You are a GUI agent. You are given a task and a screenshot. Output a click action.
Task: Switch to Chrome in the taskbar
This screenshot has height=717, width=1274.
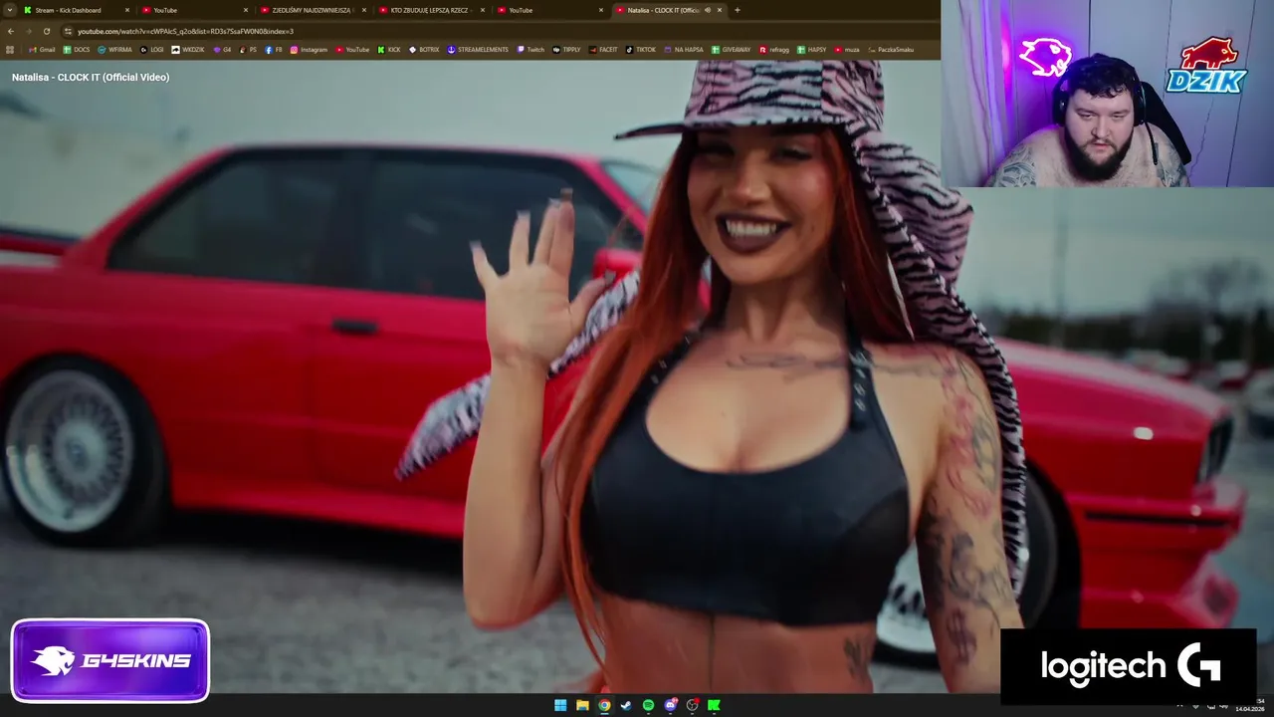604,705
